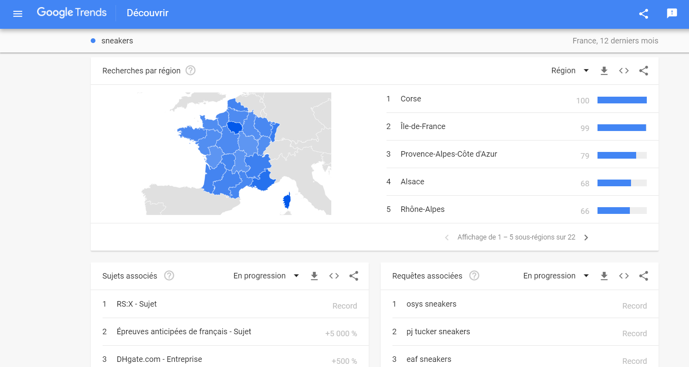
Task: Show help for Requêtes associées
Action: click(474, 275)
